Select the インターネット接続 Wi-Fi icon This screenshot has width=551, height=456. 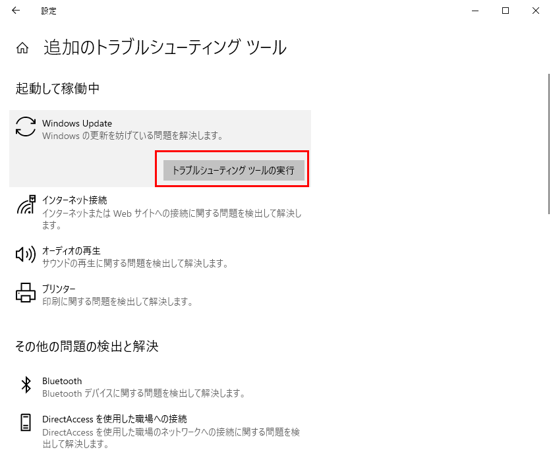pyautogui.click(x=26, y=206)
